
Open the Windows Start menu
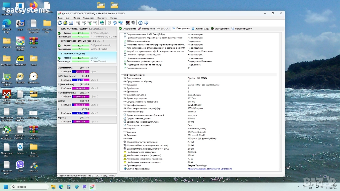pyautogui.click(x=6, y=187)
